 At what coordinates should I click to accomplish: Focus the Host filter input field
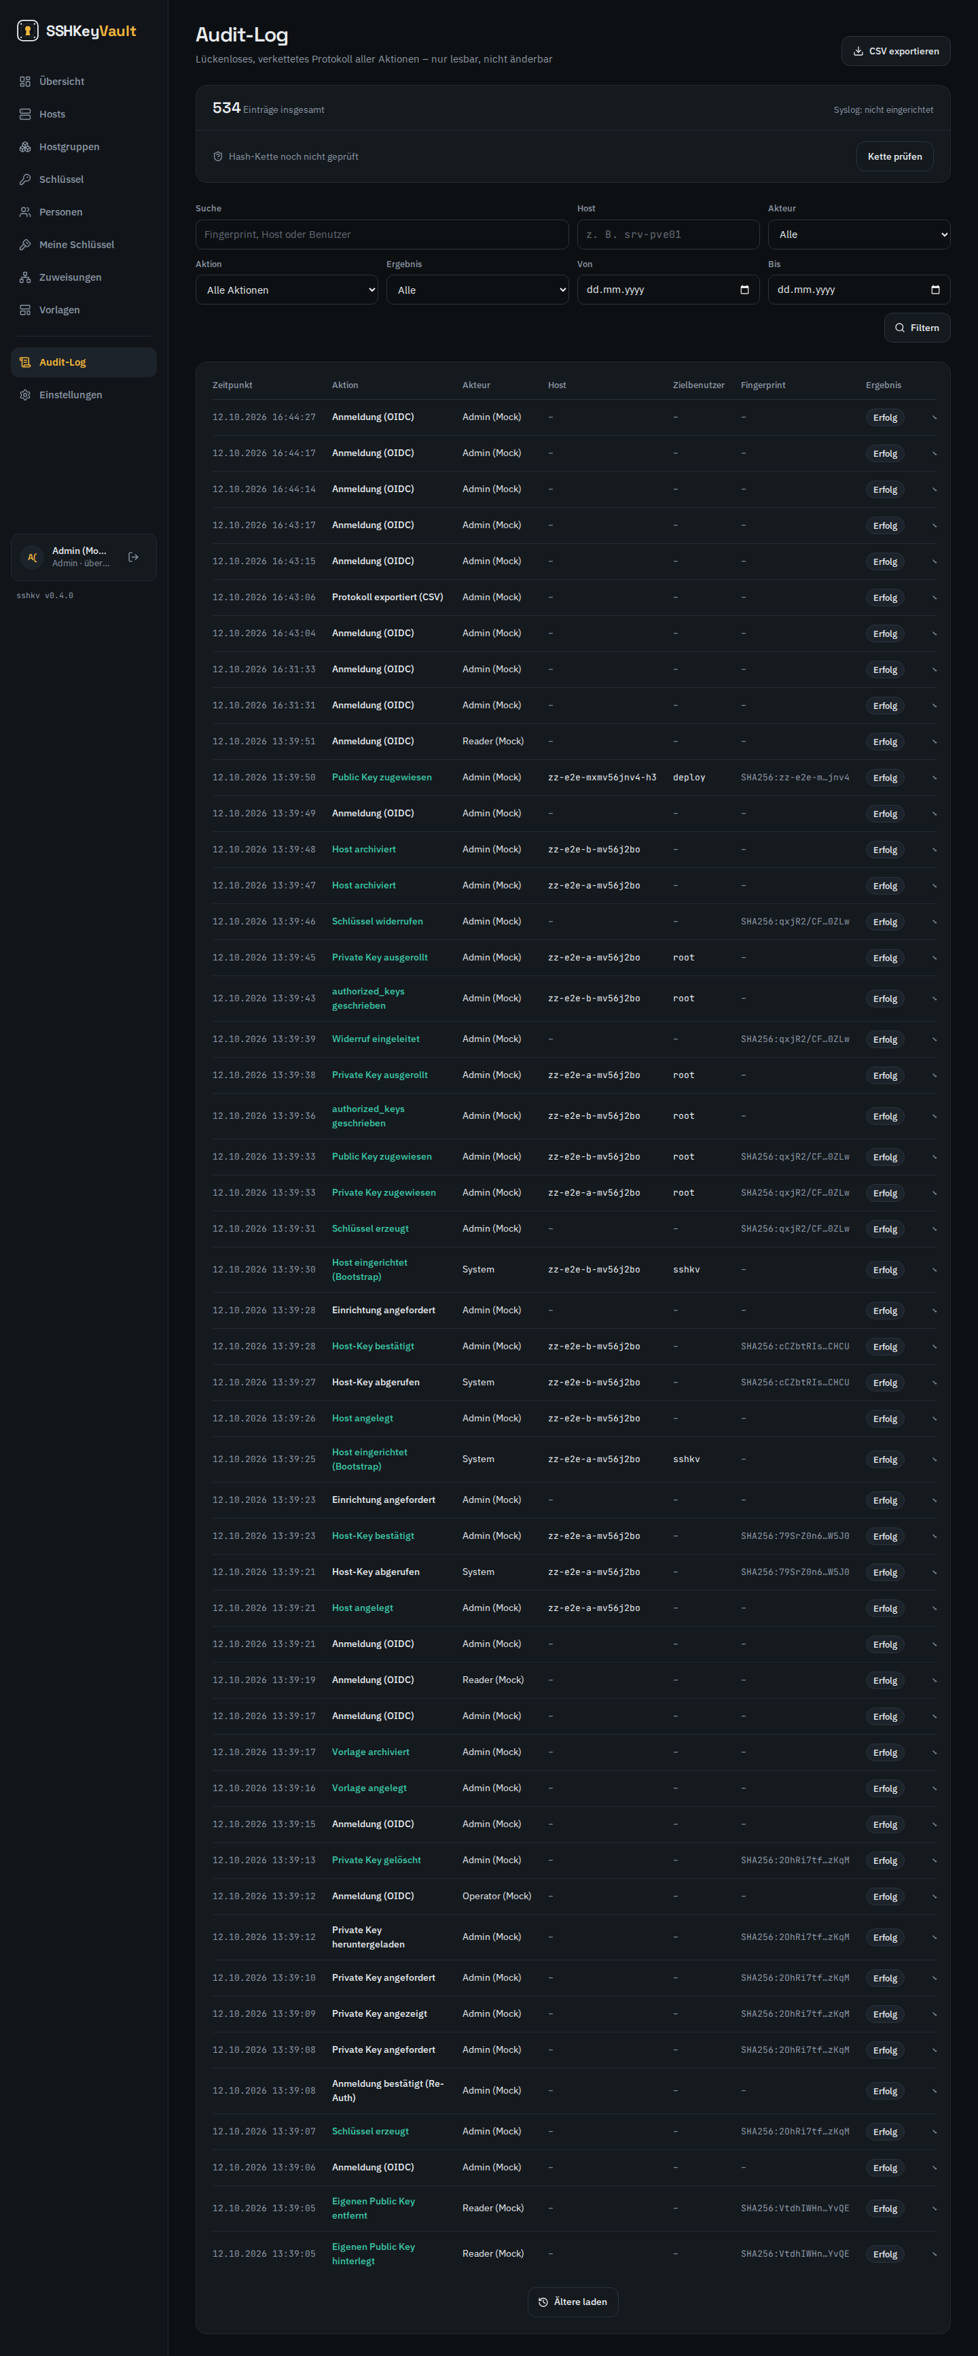pyautogui.click(x=668, y=234)
